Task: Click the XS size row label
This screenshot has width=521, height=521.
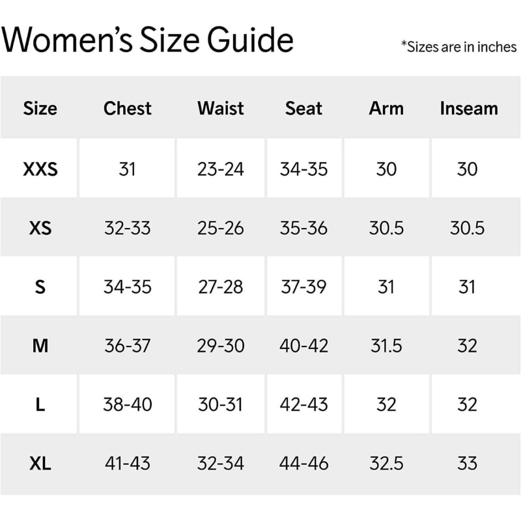Action: pyautogui.click(x=40, y=229)
